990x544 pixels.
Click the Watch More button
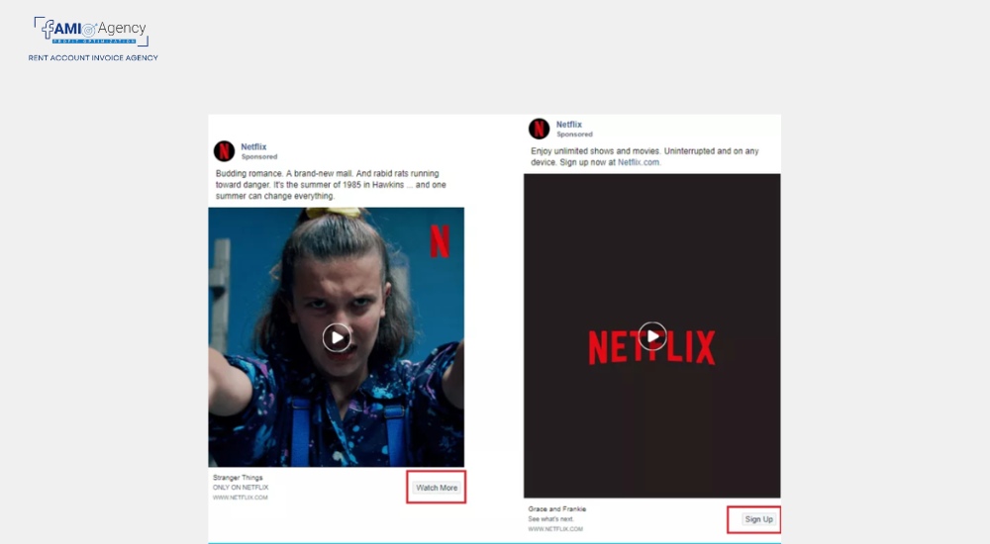coord(437,488)
